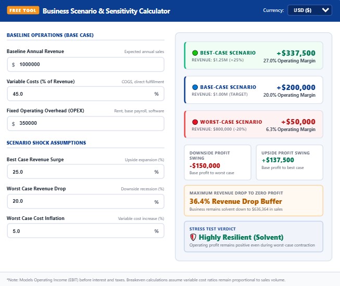This screenshot has height=286, width=340.
Task: Click the +$137,500 upside swing value
Action: click(278, 160)
